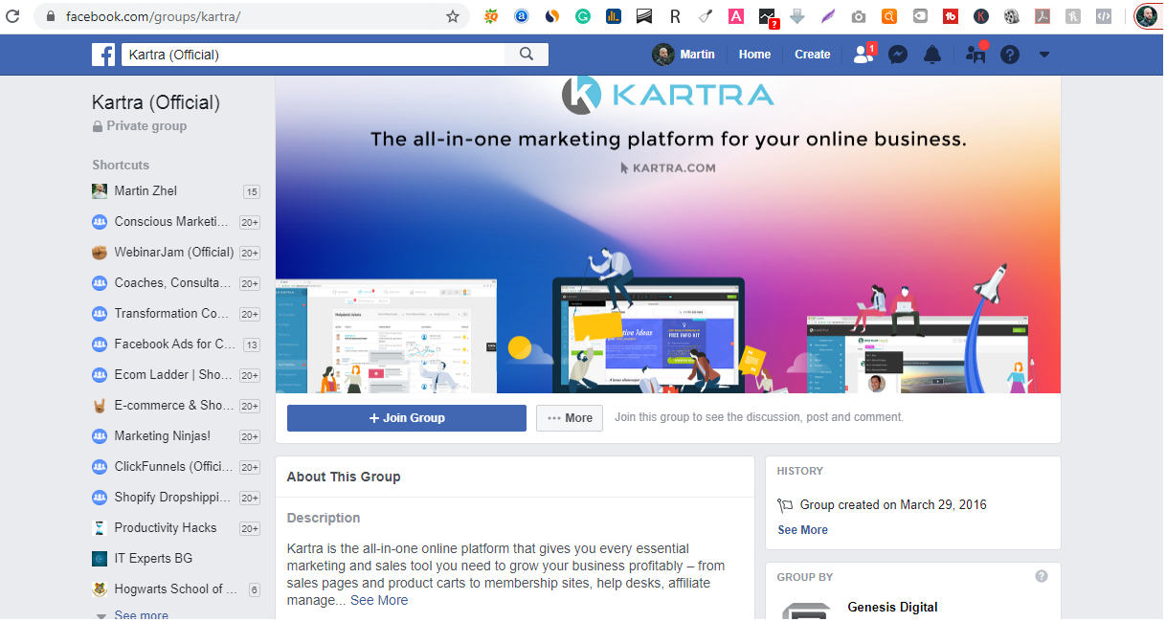This screenshot has width=1166, height=622.
Task: Open the Genesis Digital page link
Action: (892, 608)
